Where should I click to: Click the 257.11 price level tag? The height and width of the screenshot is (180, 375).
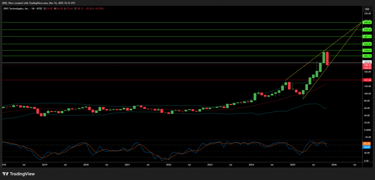(367, 37)
